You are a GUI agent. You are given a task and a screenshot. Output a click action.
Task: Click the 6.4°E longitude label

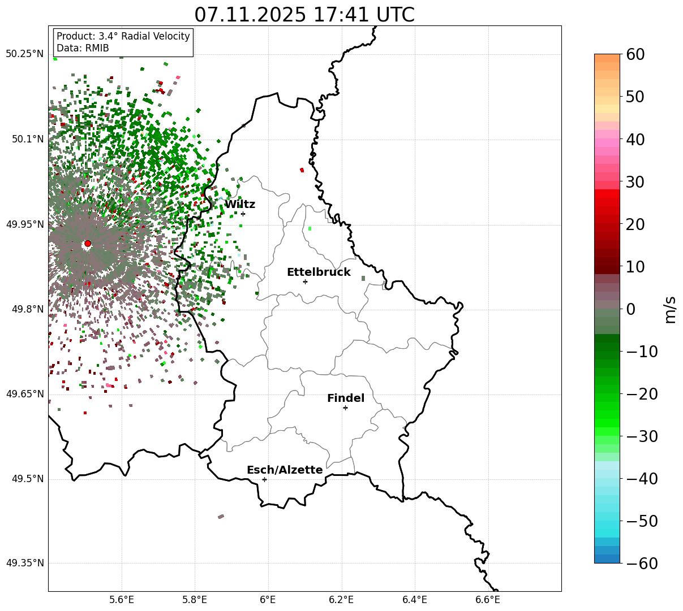[x=415, y=600]
